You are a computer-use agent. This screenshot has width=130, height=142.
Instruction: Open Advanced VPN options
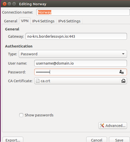(x=113, y=125)
